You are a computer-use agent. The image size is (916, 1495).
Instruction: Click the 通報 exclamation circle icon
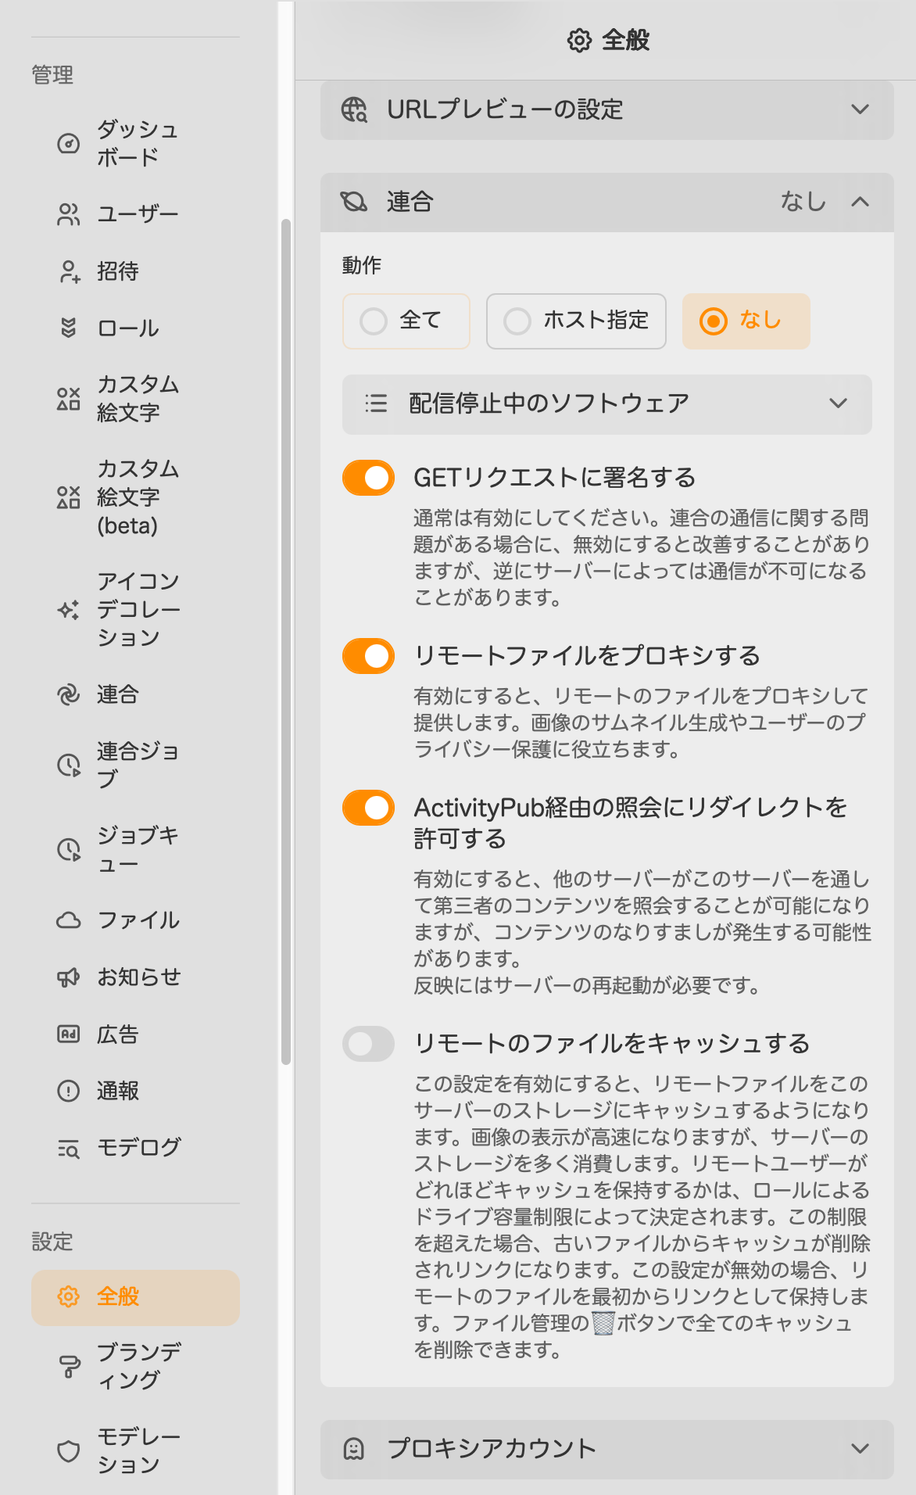69,1091
